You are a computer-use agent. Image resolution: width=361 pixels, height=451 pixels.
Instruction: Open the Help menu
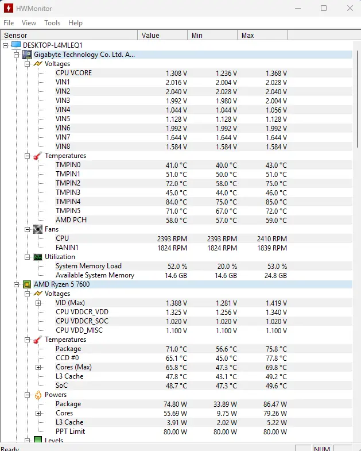pyautogui.click(x=75, y=23)
